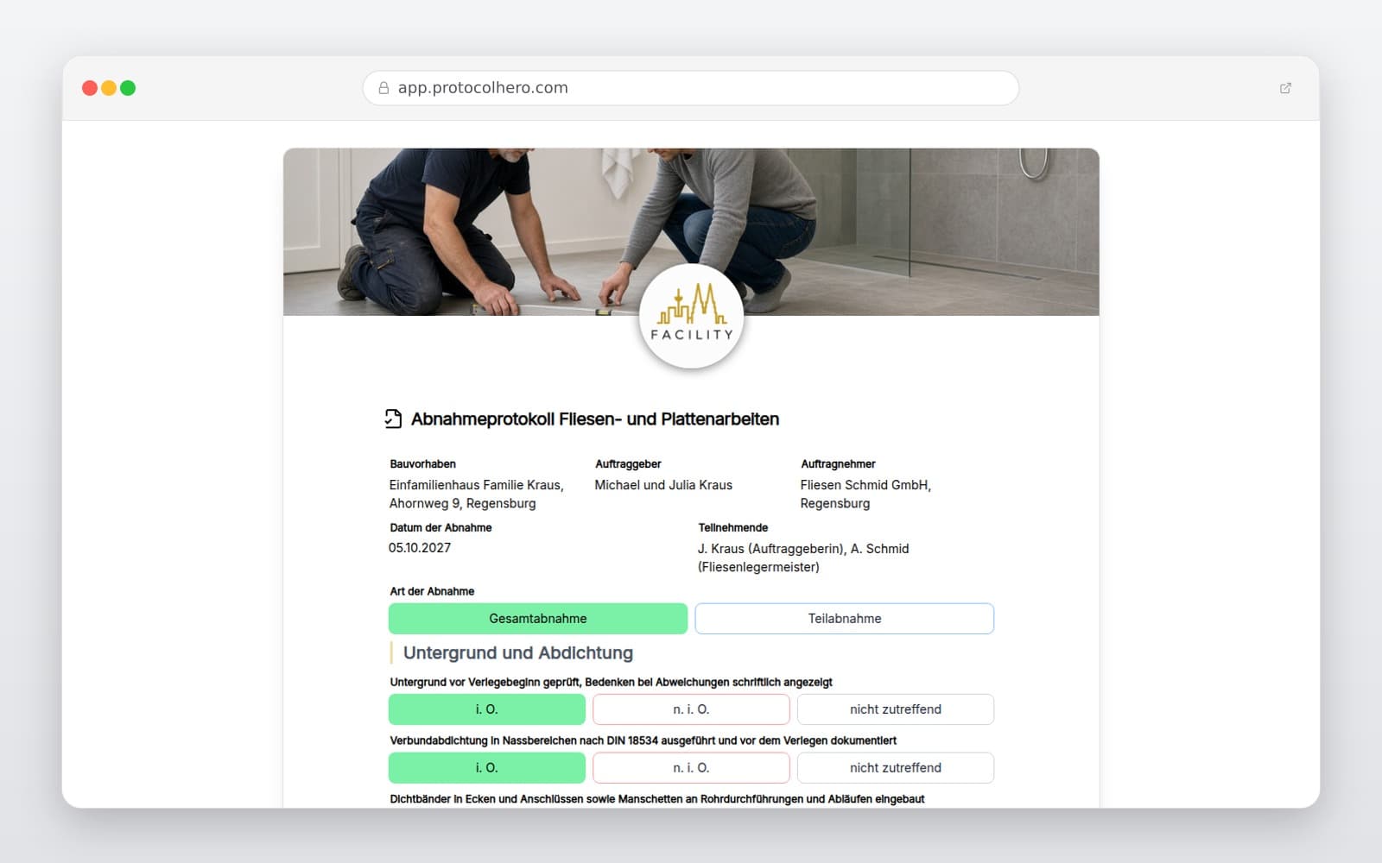
Task: Click the Untergrund und Abdichtung section heading
Action: click(x=518, y=653)
